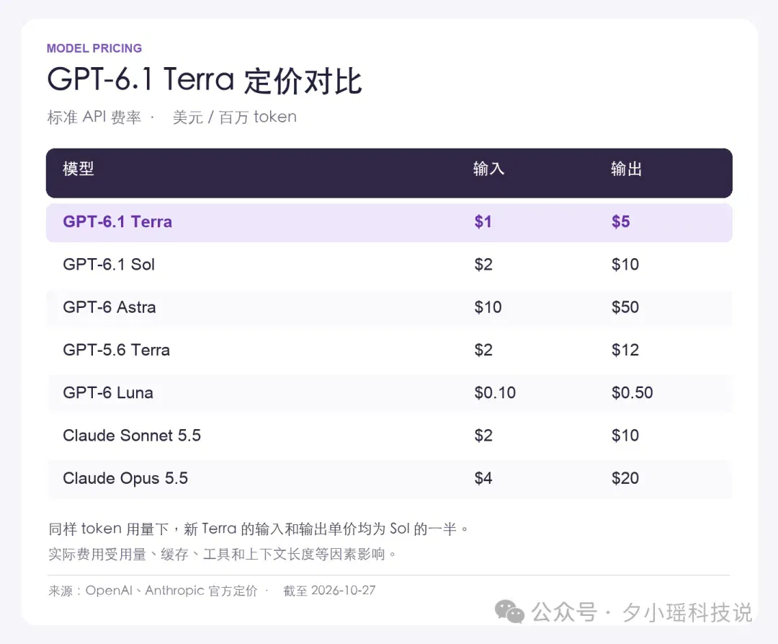Select the GPT-6.1 Sol model name

click(x=109, y=264)
